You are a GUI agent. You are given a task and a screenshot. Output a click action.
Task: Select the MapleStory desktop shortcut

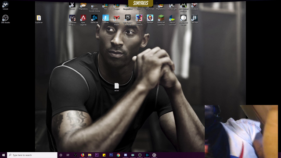pyautogui.click(x=83, y=7)
